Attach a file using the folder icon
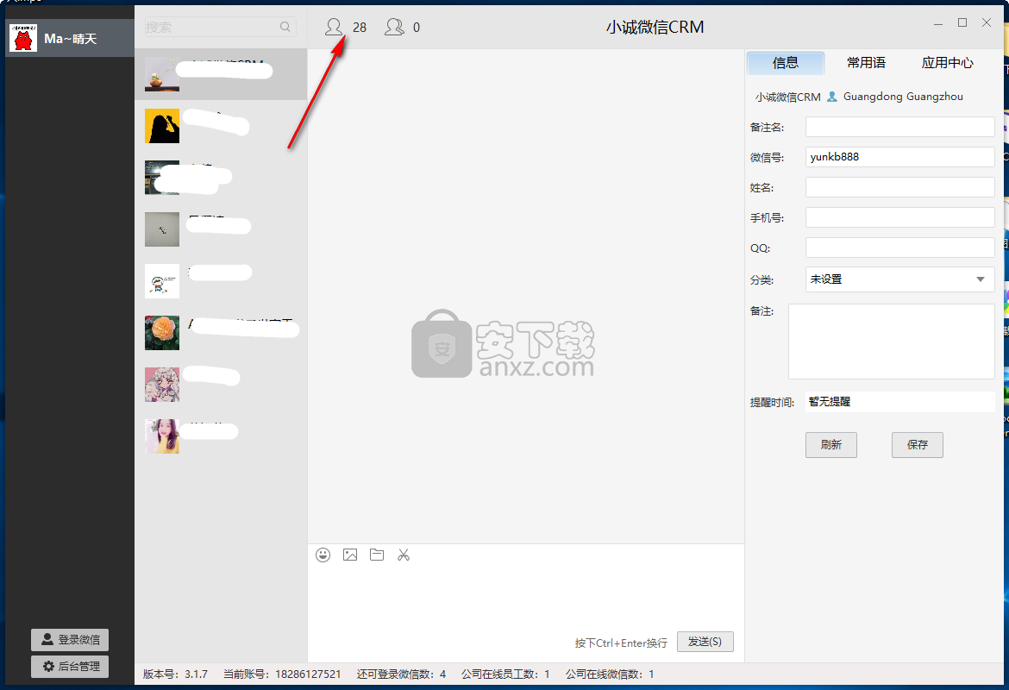 tap(377, 555)
